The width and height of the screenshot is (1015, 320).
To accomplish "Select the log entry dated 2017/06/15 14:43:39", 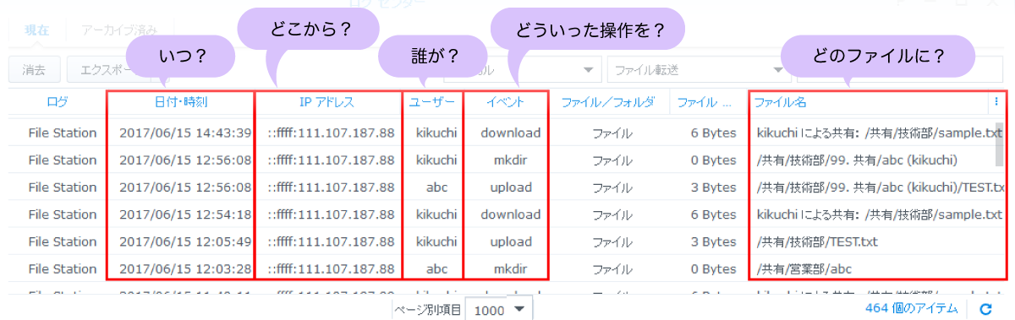I will (x=507, y=133).
